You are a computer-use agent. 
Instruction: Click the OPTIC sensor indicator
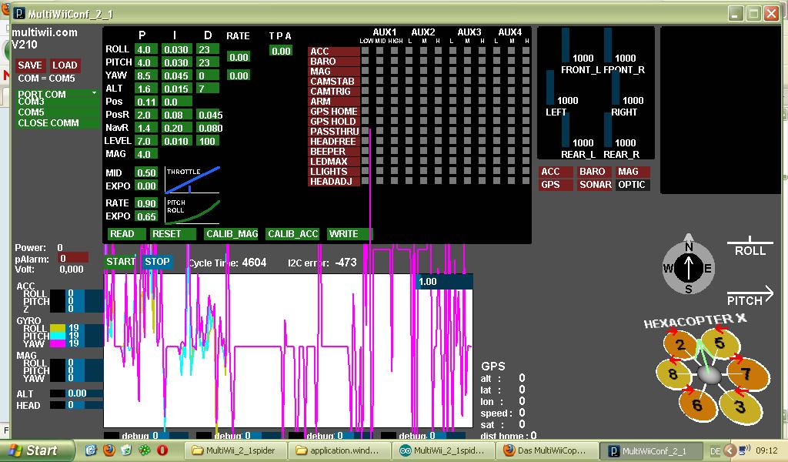[633, 185]
